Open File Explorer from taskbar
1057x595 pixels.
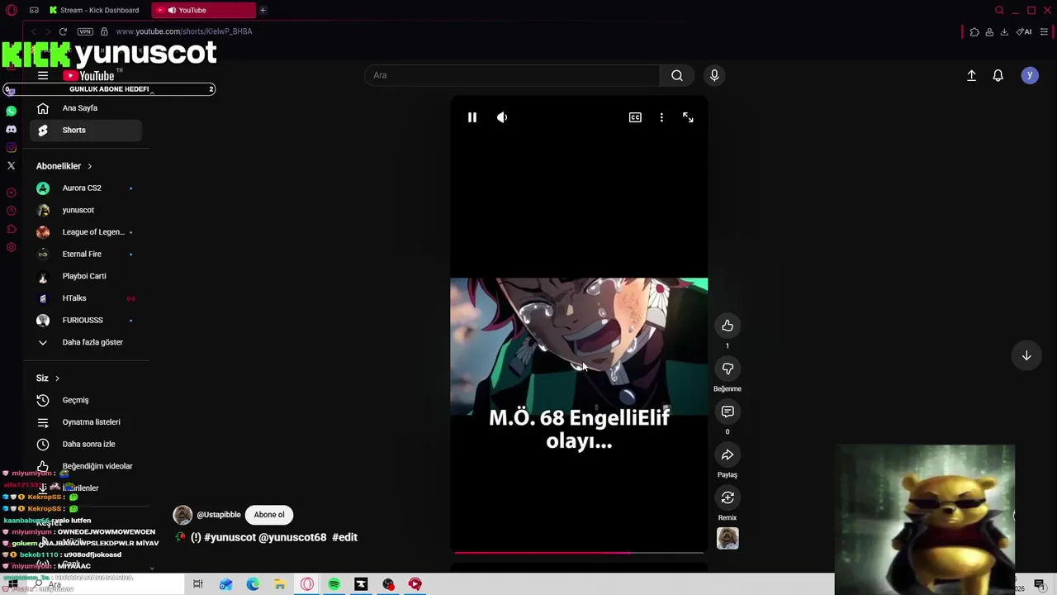pyautogui.click(x=280, y=584)
